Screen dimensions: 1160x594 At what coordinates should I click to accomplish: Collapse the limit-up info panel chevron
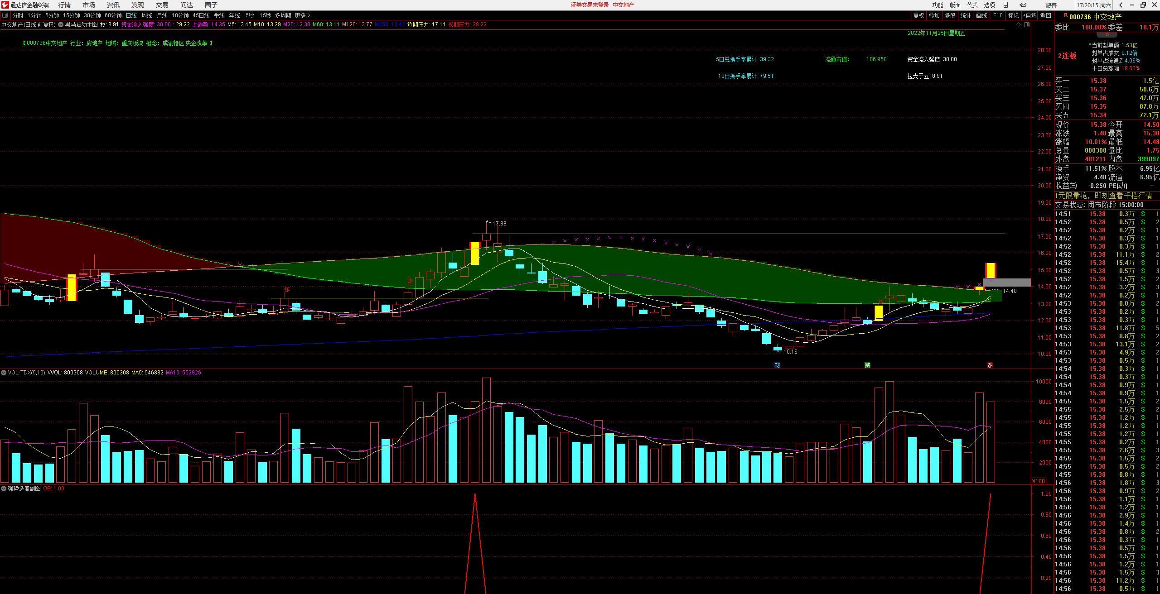[x=1106, y=35]
